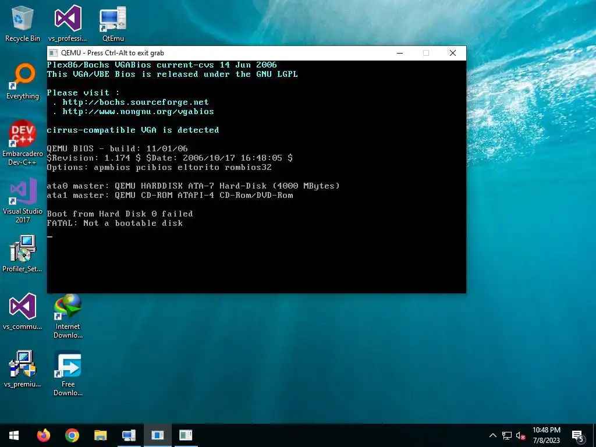Click "FATAL: Not a bootable disk" text
The image size is (596, 447).
(115, 223)
